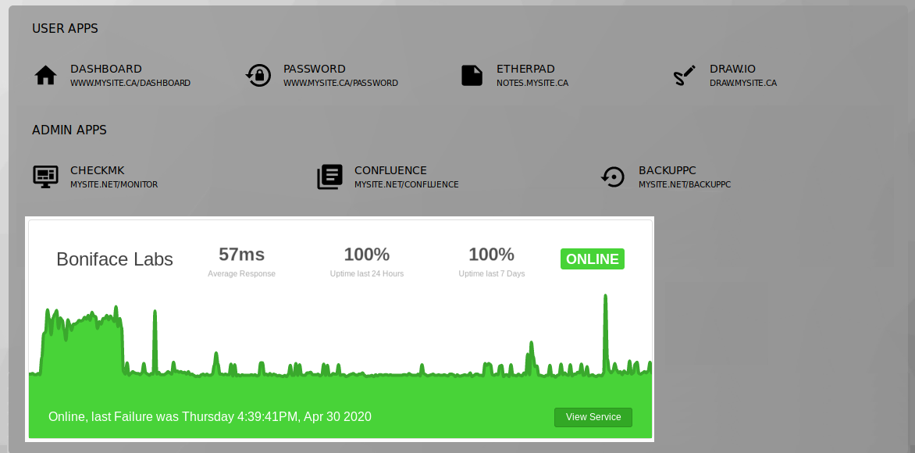Follow the www.mysite.ca/password link
The width and height of the screenshot is (915, 453).
pos(340,83)
